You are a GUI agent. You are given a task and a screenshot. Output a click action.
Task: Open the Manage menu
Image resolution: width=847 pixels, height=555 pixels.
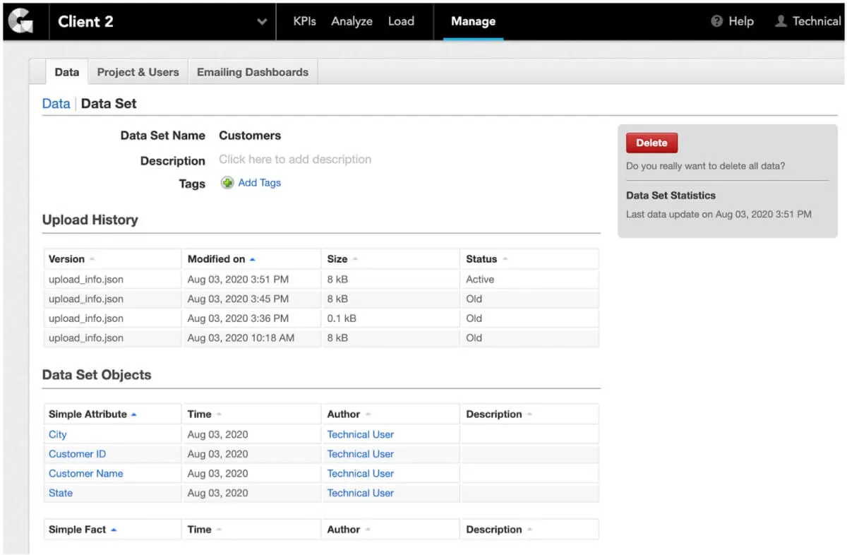[473, 21]
